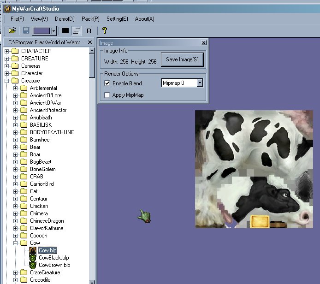Pick the purple background color swatch
This screenshot has height=284, width=320.
41,31
